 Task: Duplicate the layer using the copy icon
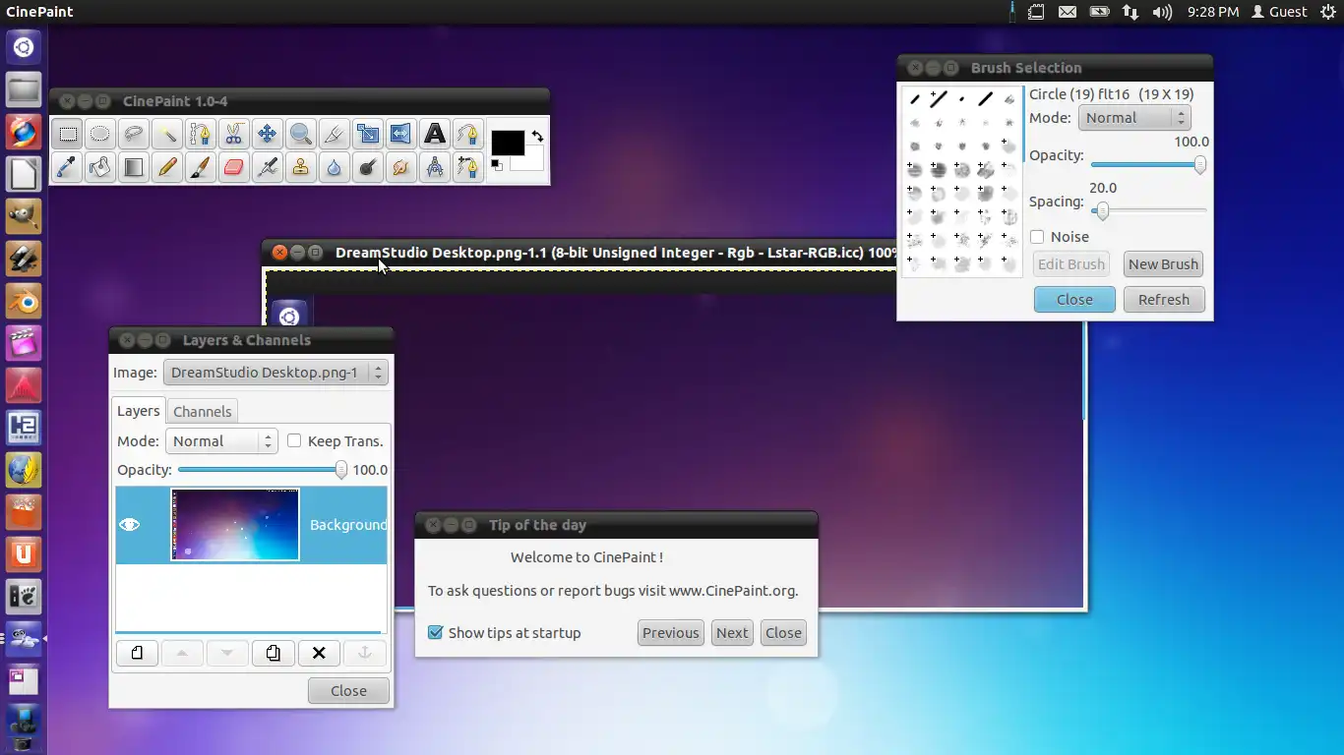point(273,653)
